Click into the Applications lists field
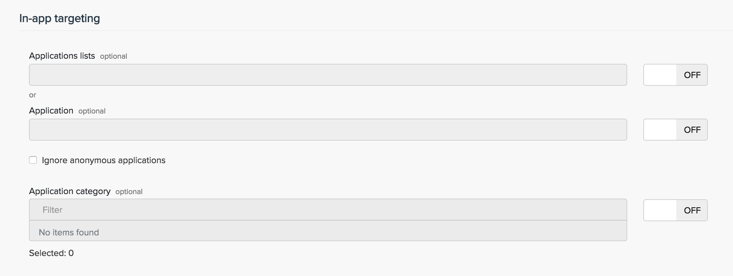Screen dimensions: 733x276 tap(328, 75)
